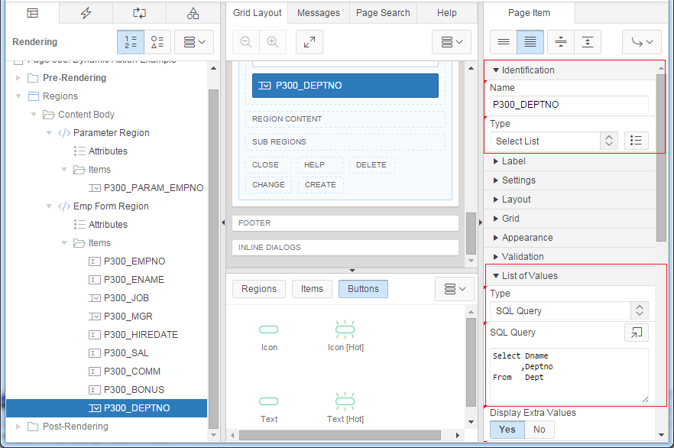The image size is (674, 448).
Task: Click zoom out magnifier in Grid Layout
Action: pyautogui.click(x=246, y=42)
